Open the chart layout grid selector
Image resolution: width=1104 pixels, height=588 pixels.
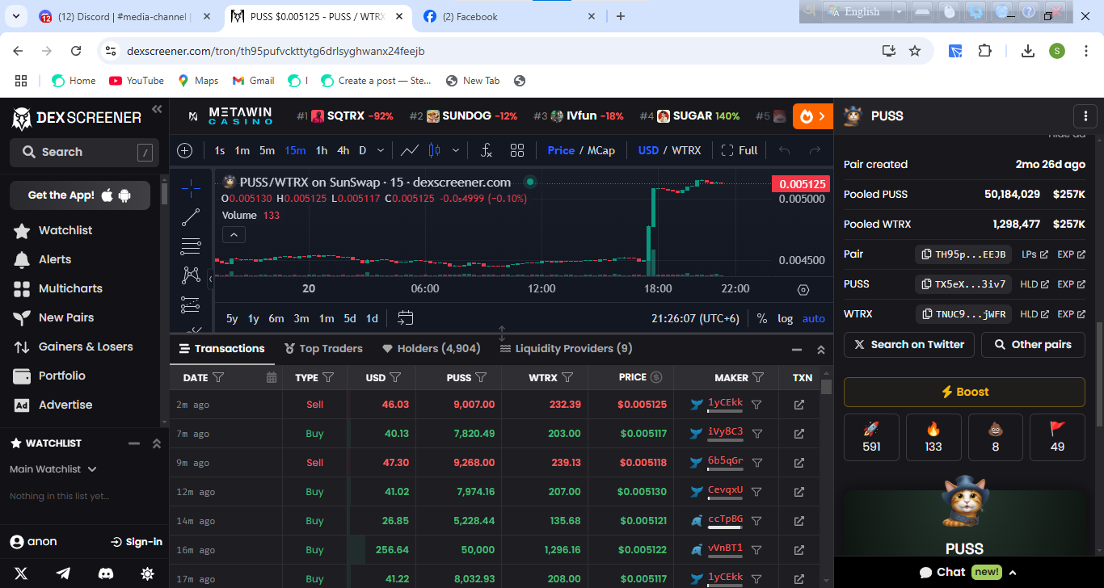tap(517, 150)
